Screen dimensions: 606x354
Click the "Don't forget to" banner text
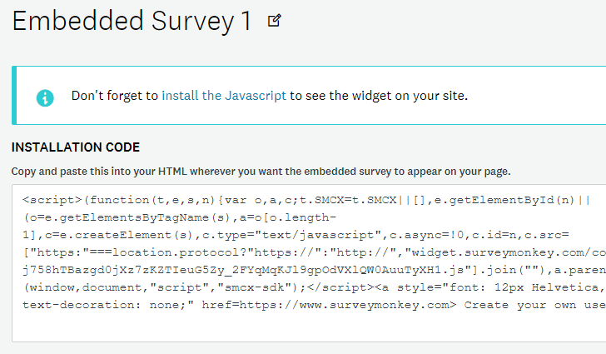point(115,96)
